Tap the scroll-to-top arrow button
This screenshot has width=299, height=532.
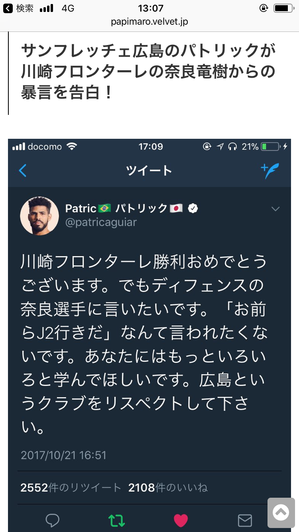pyautogui.click(x=281, y=512)
